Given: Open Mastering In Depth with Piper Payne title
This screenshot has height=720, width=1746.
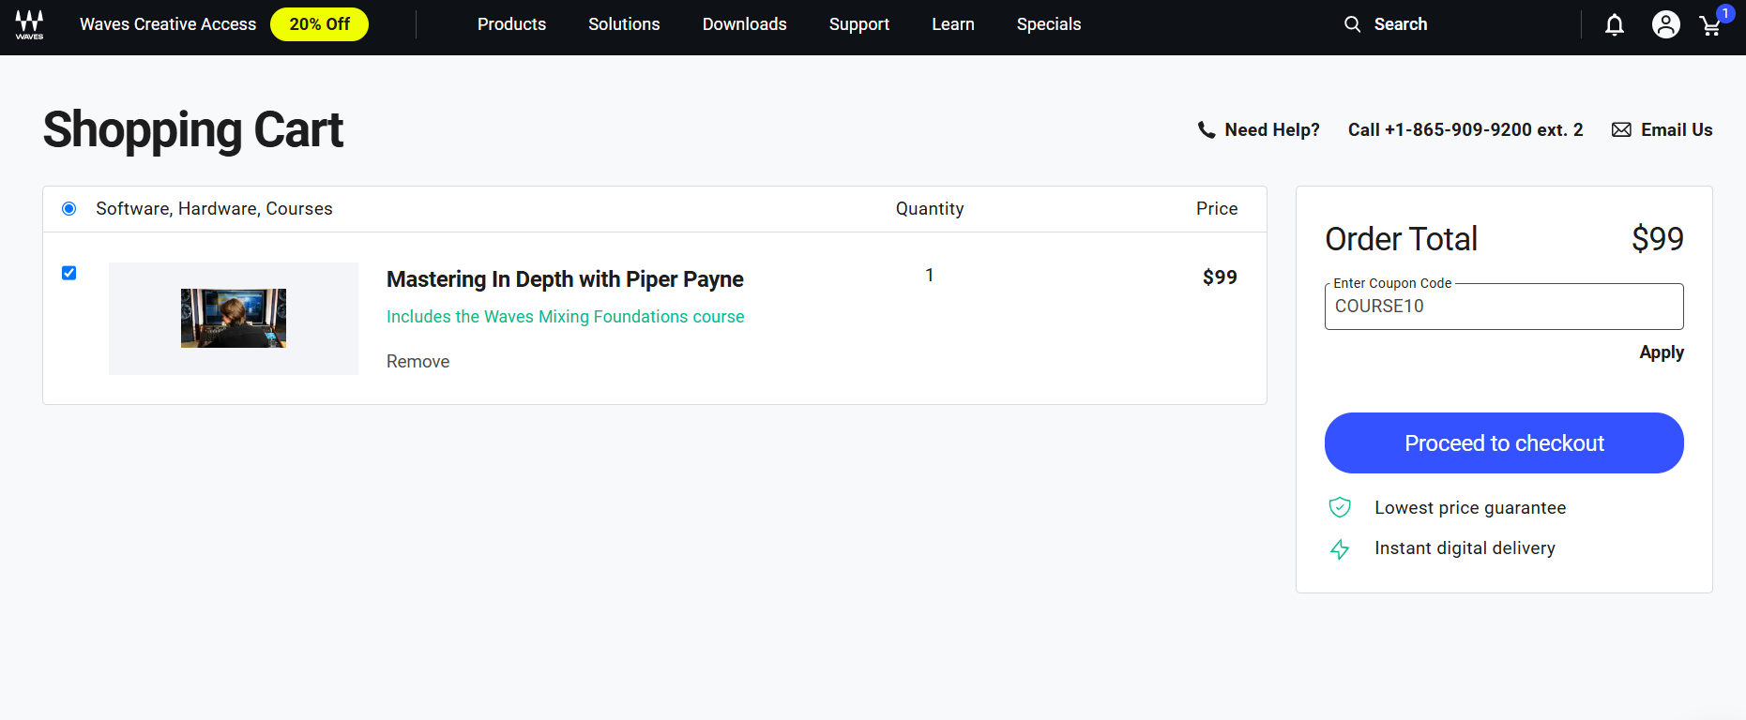Looking at the screenshot, I should pyautogui.click(x=565, y=279).
